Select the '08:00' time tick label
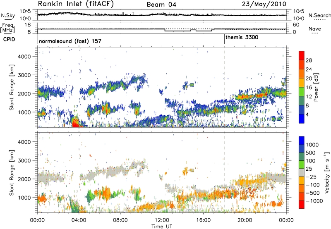Image resolution: width=331 pixels, height=229 pixels. [120, 220]
